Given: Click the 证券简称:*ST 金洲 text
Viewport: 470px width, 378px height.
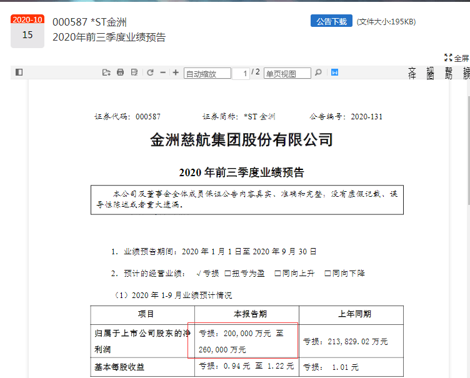Looking at the screenshot, I should [x=239, y=116].
